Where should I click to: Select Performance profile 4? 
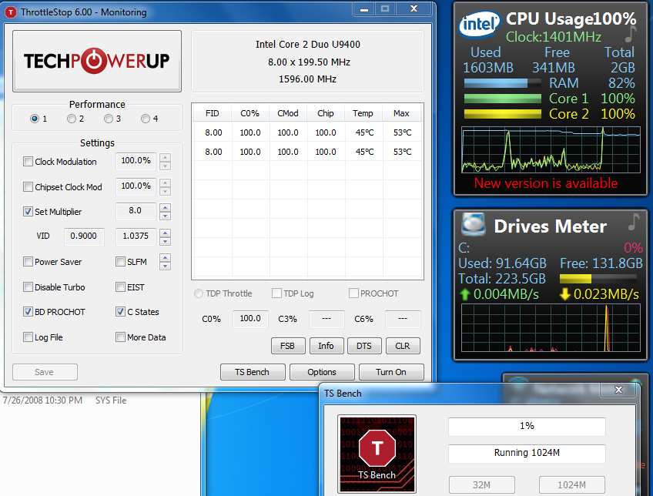[146, 119]
